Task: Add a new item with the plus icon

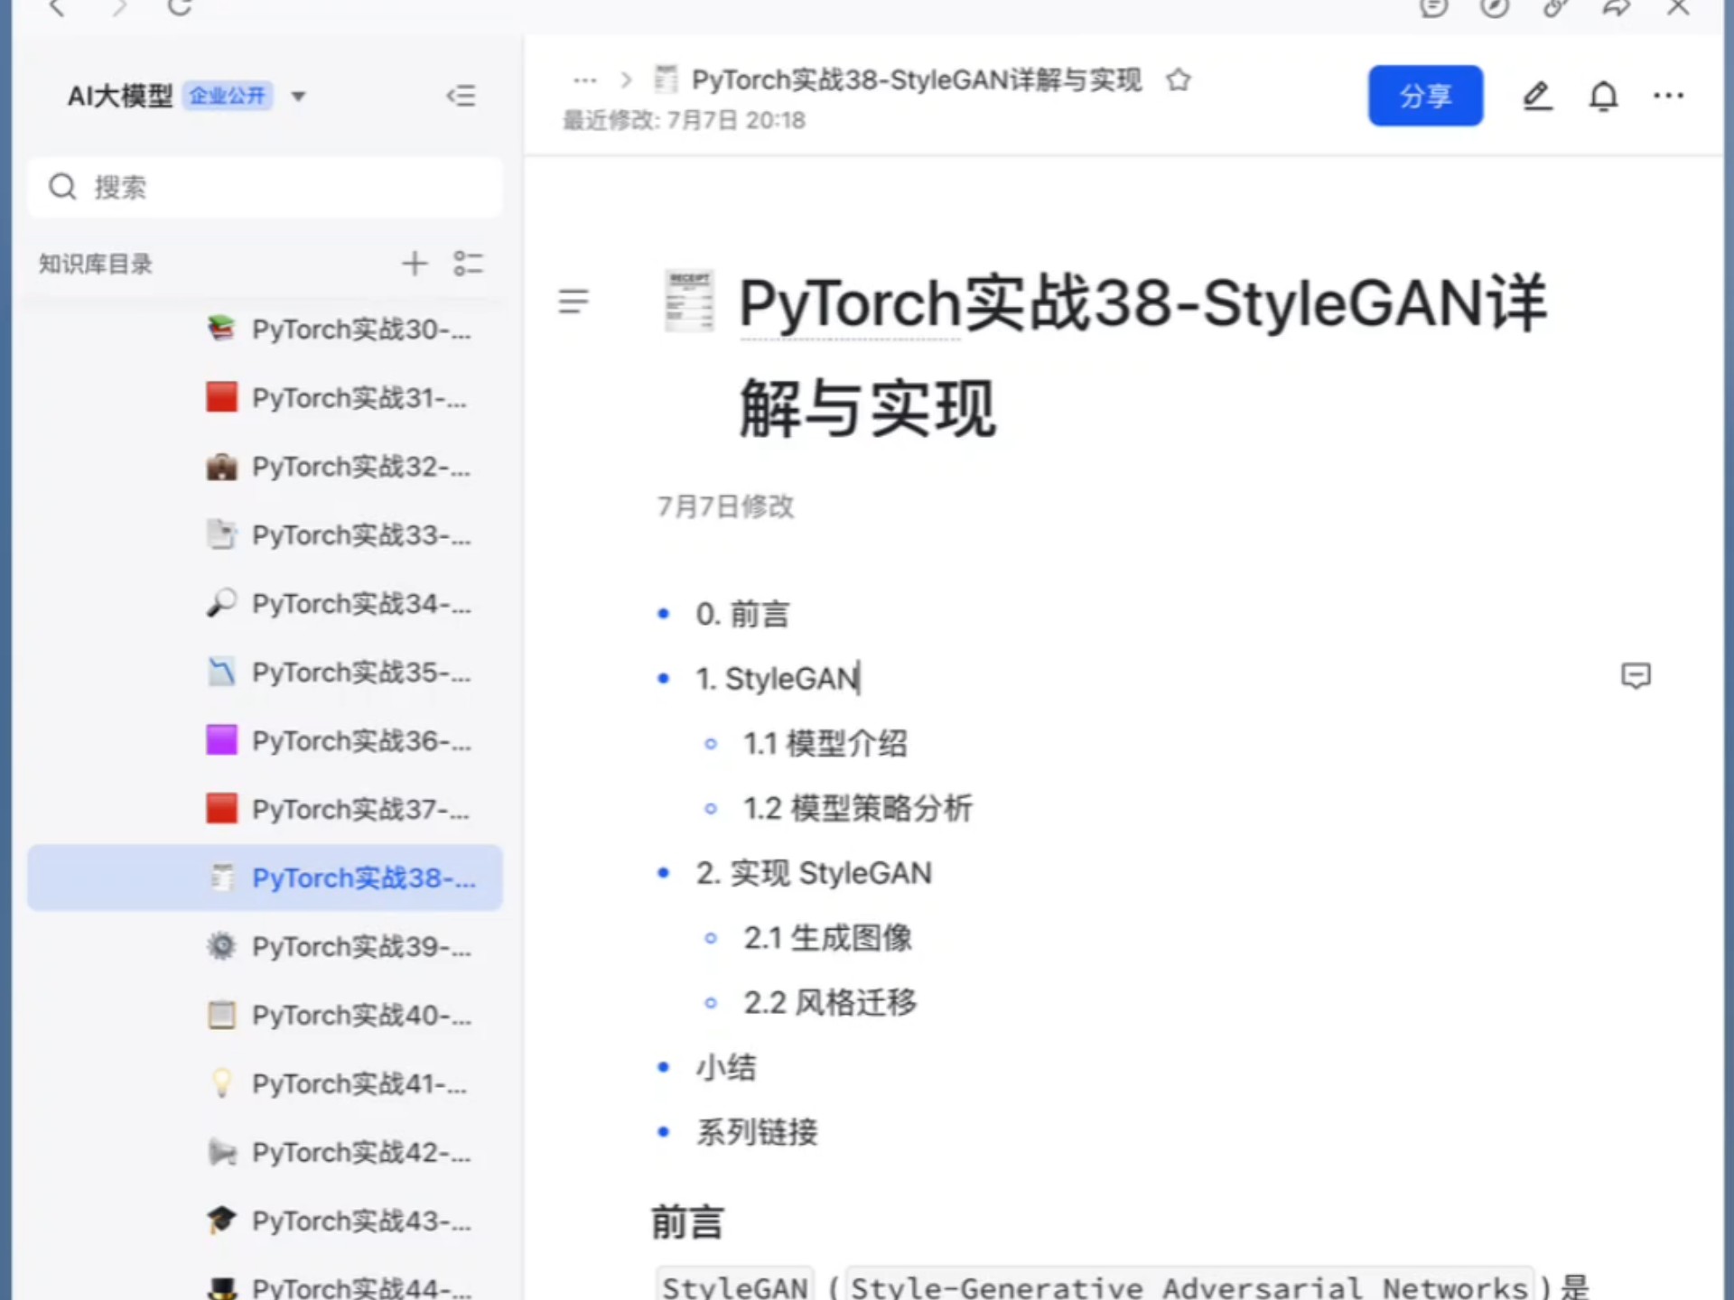Action: point(415,264)
